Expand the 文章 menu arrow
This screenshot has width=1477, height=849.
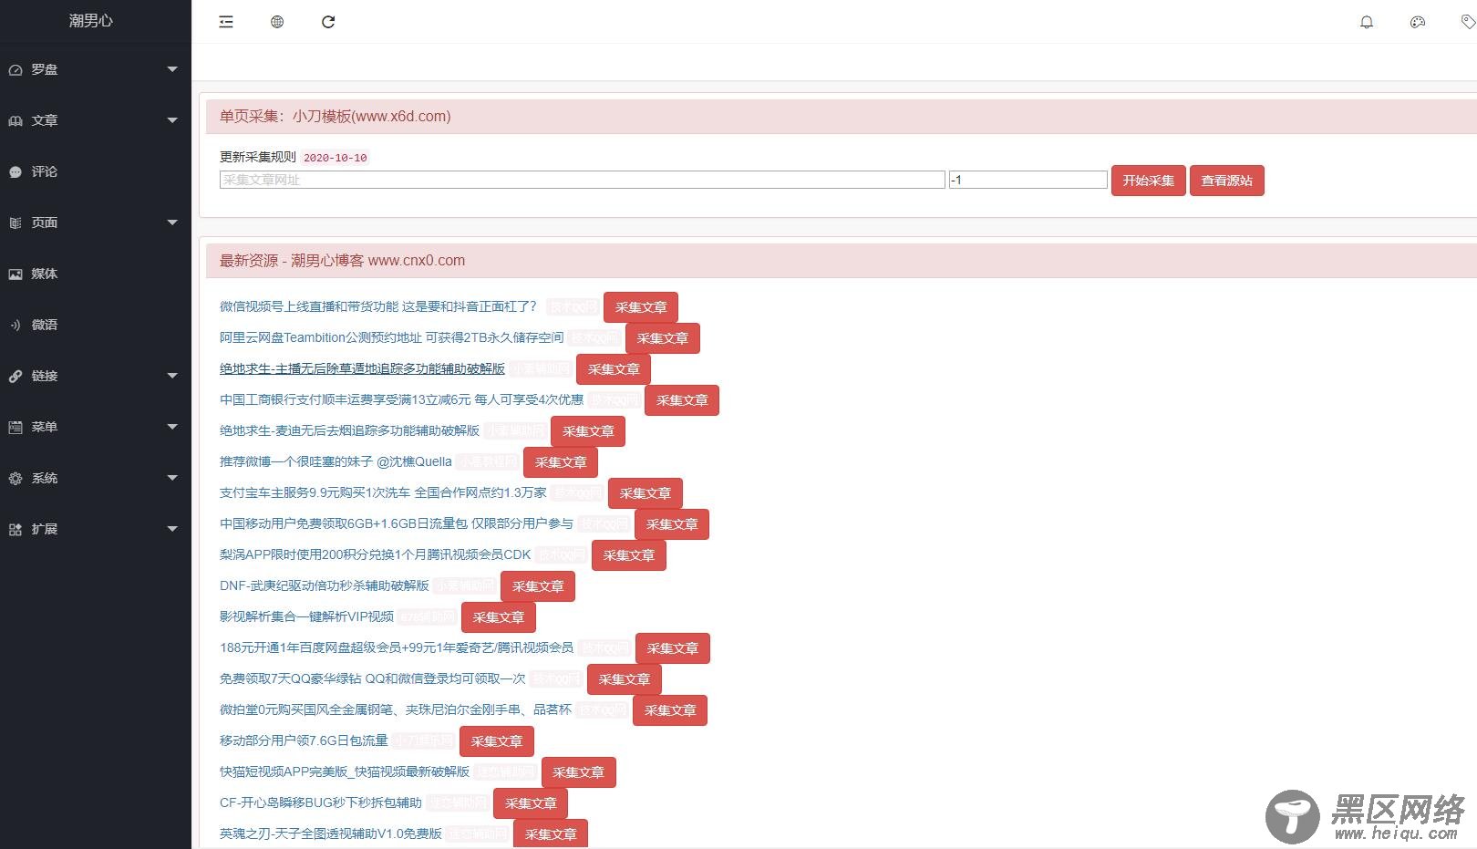[172, 120]
